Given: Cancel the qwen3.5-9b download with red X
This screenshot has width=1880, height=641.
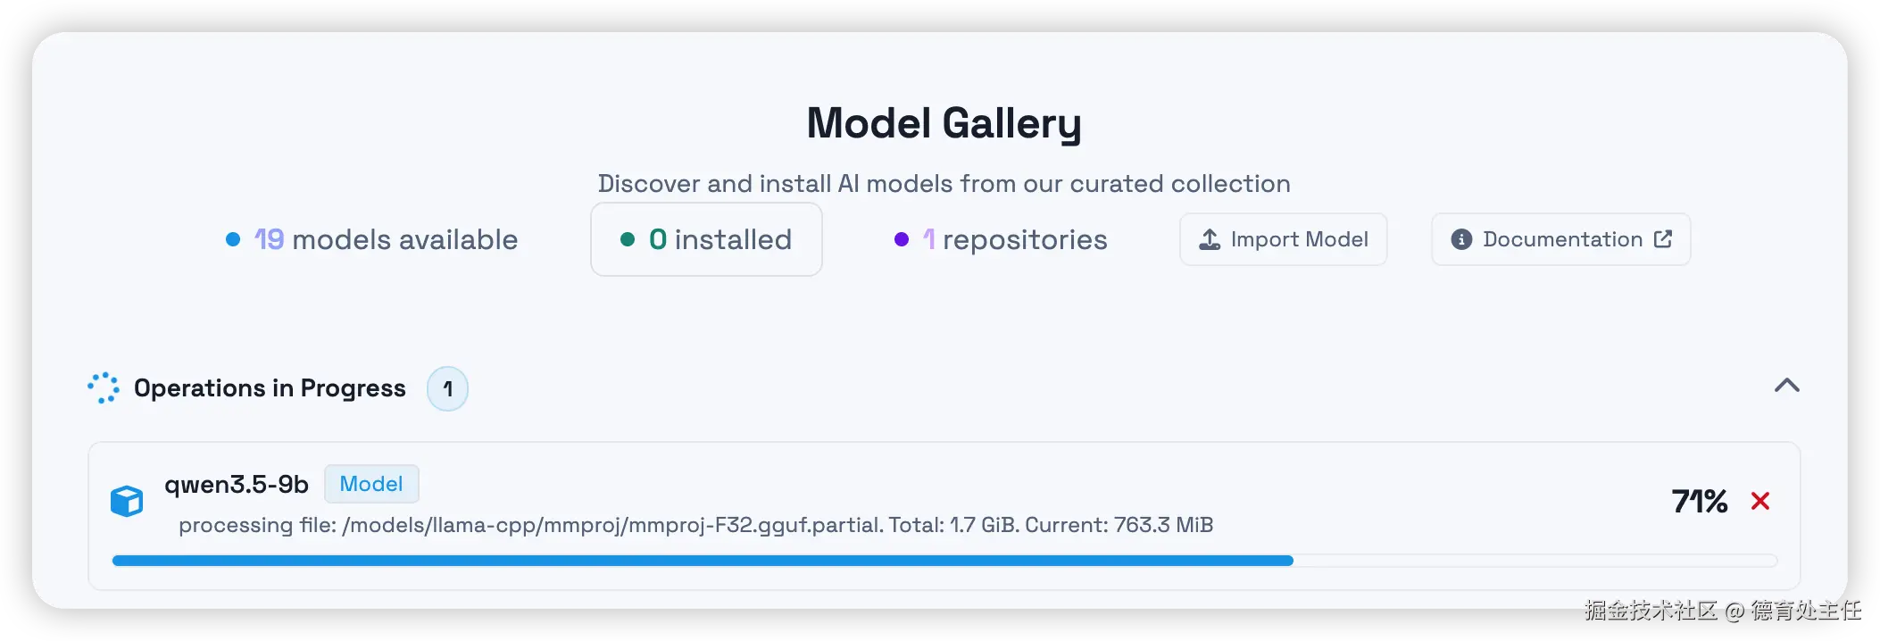Looking at the screenshot, I should (1760, 501).
